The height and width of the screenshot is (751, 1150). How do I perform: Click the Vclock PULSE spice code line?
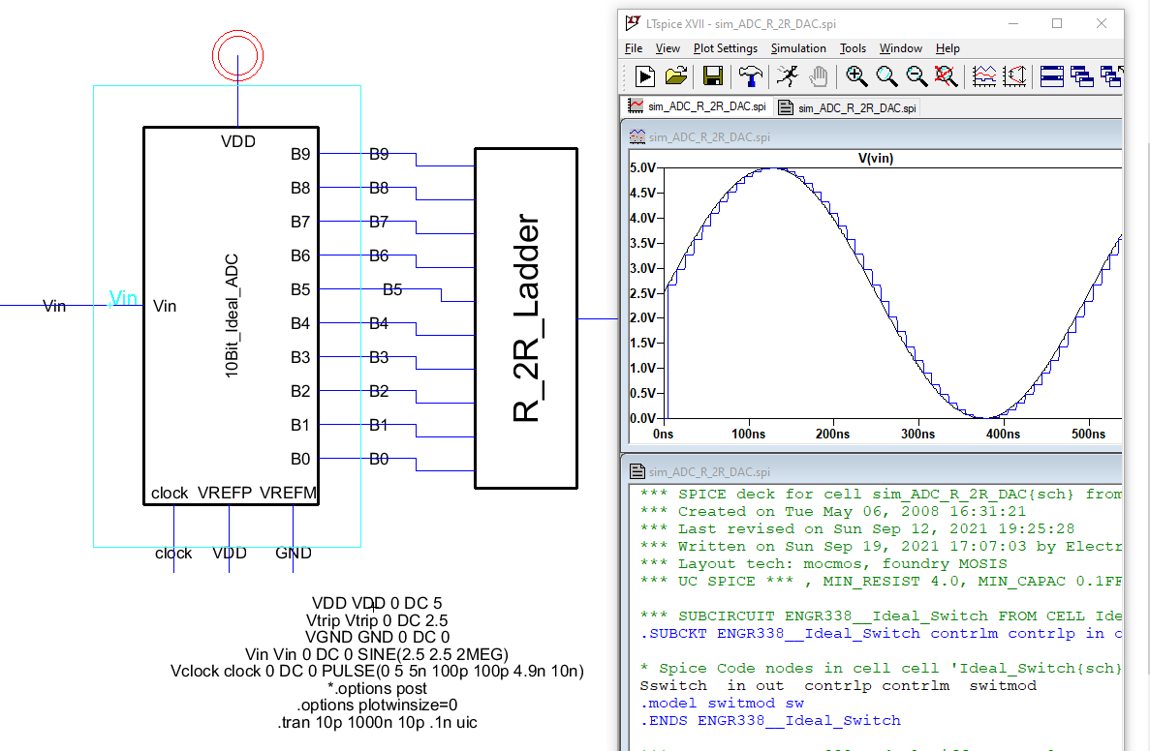tap(377, 671)
